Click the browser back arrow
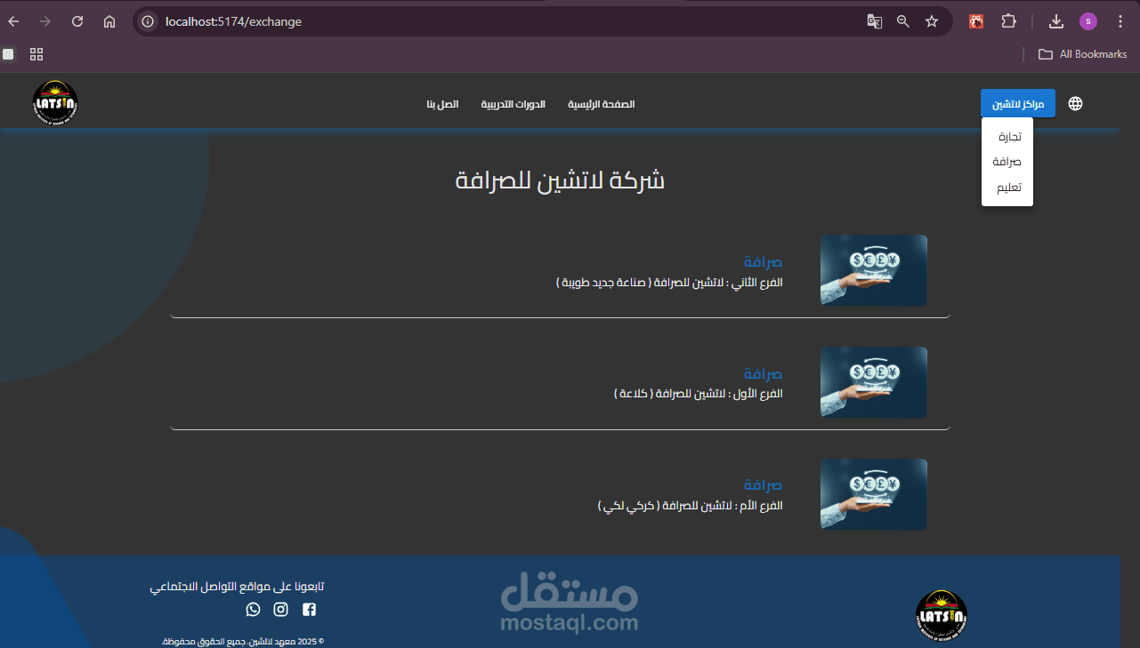The width and height of the screenshot is (1140, 648). [13, 21]
